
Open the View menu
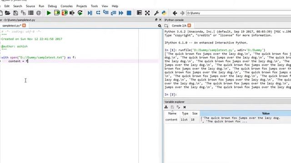click(105, 6)
